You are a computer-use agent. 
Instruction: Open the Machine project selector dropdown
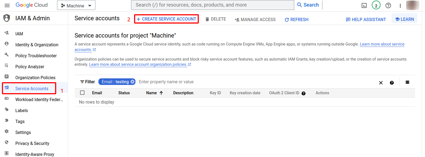(76, 5)
